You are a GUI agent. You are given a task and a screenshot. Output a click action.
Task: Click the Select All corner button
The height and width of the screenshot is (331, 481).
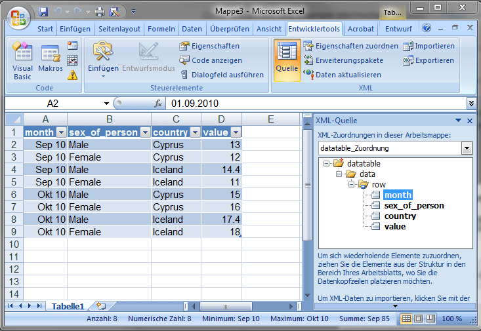(x=14, y=119)
